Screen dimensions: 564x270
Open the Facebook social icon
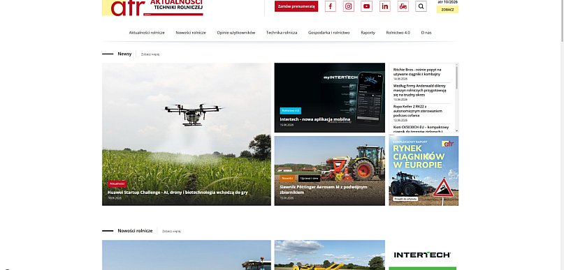(x=330, y=6)
